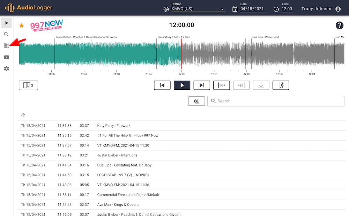The width and height of the screenshot is (349, 216).
Task: Open the Search panel from the sidebar
Action: pos(6,34)
